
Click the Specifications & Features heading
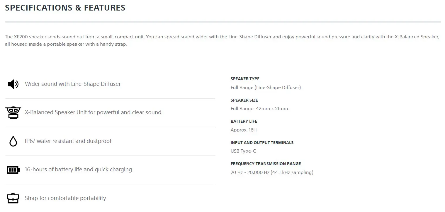click(x=65, y=8)
